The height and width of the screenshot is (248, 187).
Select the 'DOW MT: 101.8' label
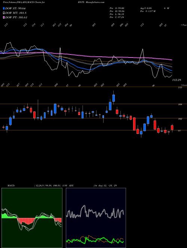(16, 13)
